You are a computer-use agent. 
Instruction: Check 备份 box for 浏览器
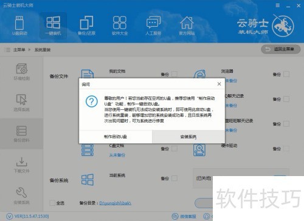click(286, 74)
